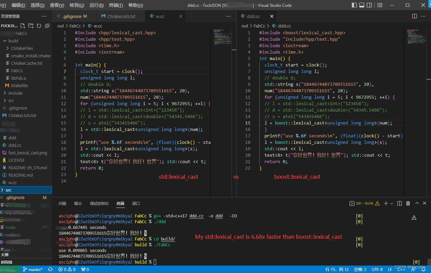
Task: Split the right editor group
Action: pos(414,16)
